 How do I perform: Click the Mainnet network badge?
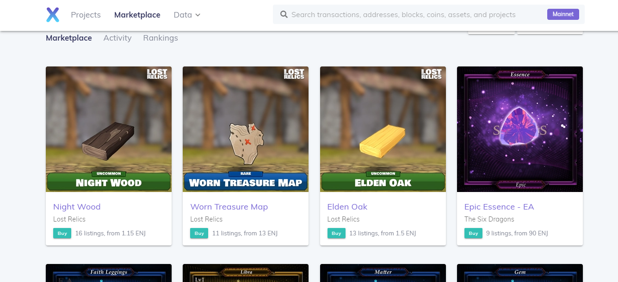pos(563,14)
